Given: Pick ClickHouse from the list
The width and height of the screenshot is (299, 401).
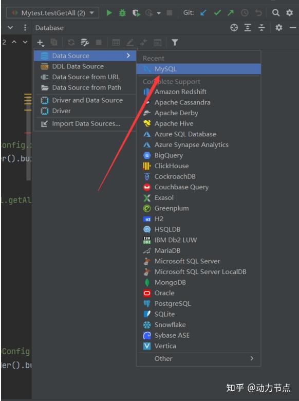Looking at the screenshot, I should [199, 166].
